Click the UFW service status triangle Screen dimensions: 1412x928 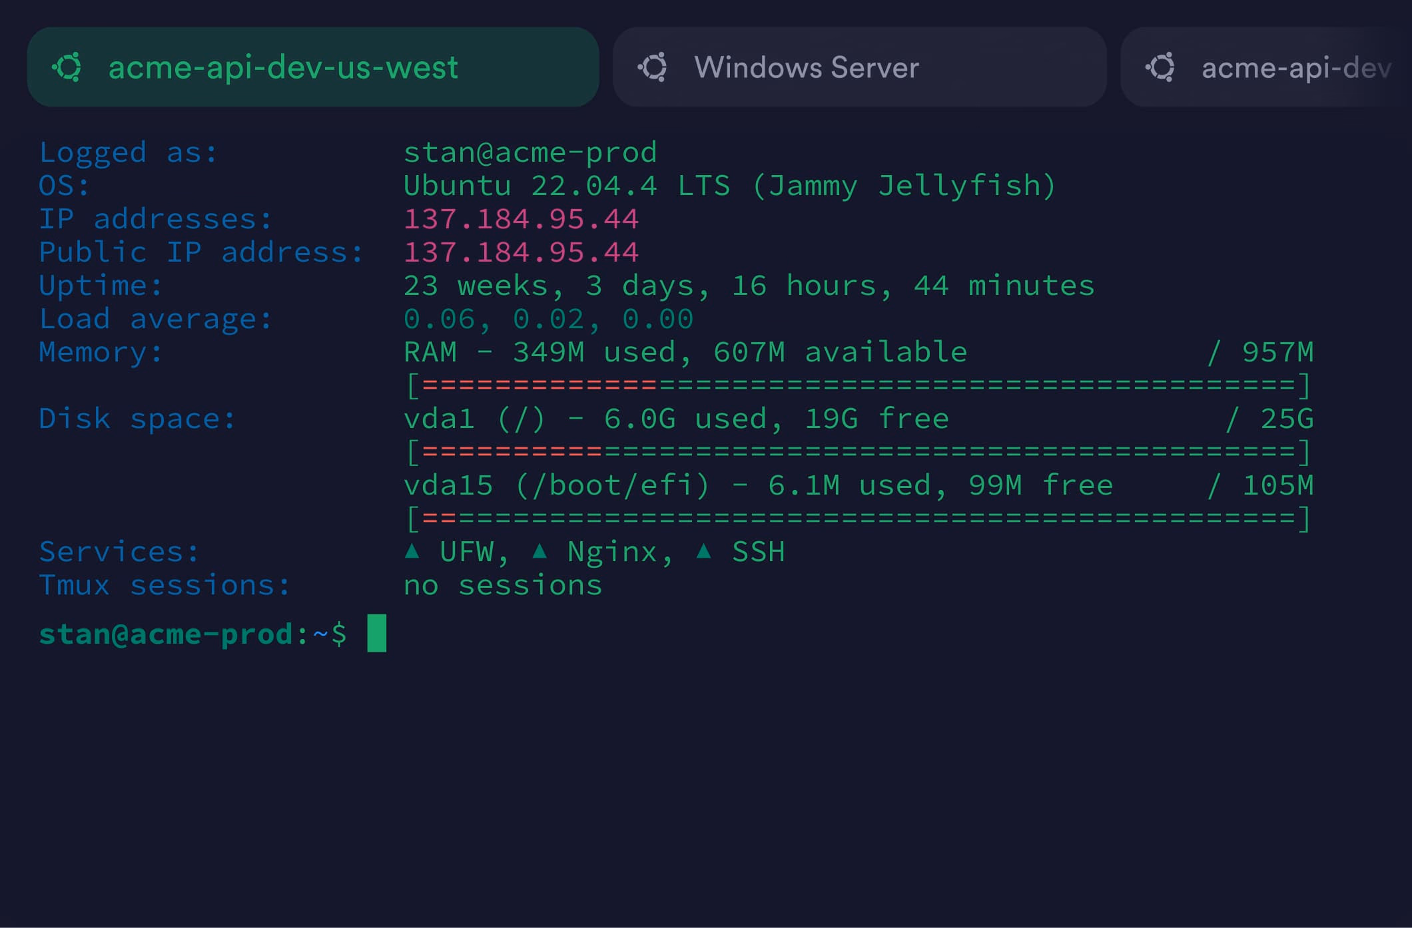pyautogui.click(x=412, y=551)
